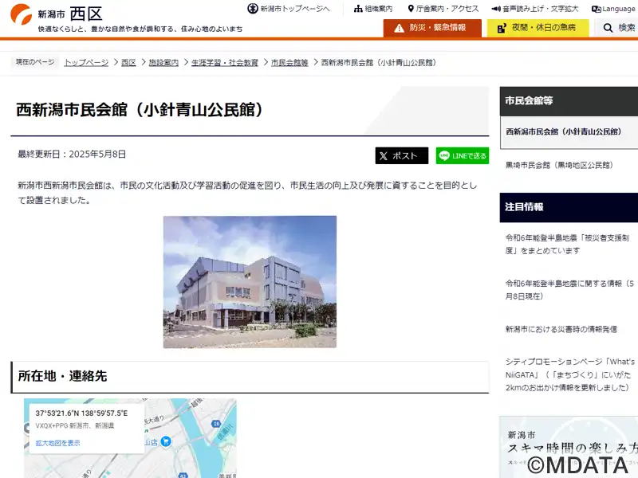
Task: Click the 所在地・連絡先 heading
Action: pyautogui.click(x=62, y=376)
